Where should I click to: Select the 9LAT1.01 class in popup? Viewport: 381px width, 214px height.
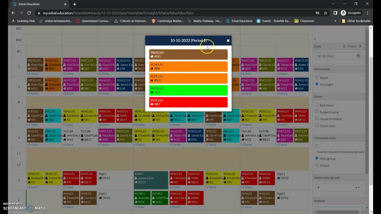pyautogui.click(x=188, y=78)
